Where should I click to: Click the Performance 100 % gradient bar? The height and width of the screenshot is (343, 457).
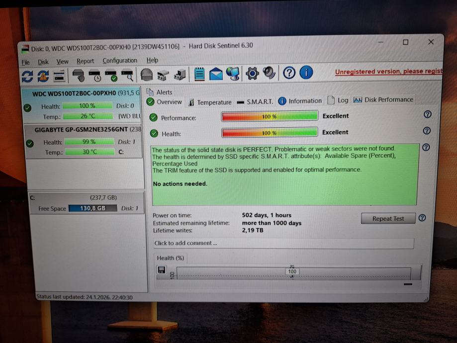pos(270,116)
